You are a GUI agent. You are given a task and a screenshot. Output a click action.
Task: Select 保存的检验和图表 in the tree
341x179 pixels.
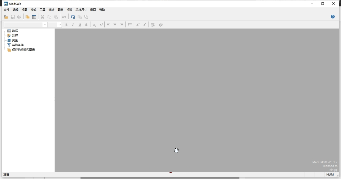(x=24, y=50)
